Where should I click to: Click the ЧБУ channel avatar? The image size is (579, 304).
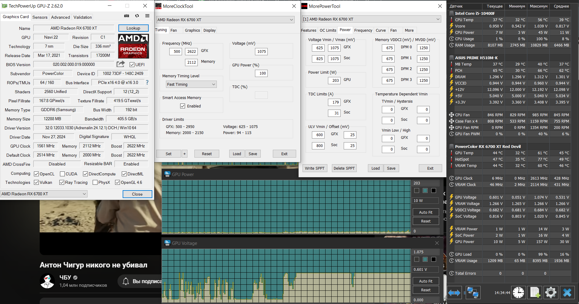coord(47,281)
